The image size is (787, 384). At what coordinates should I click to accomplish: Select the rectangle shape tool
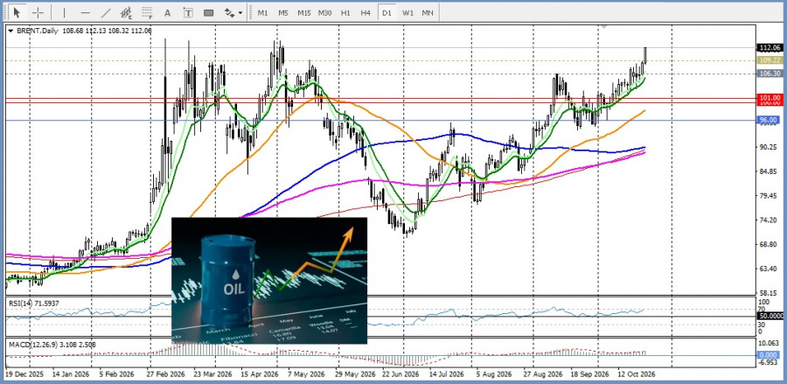[x=209, y=12]
